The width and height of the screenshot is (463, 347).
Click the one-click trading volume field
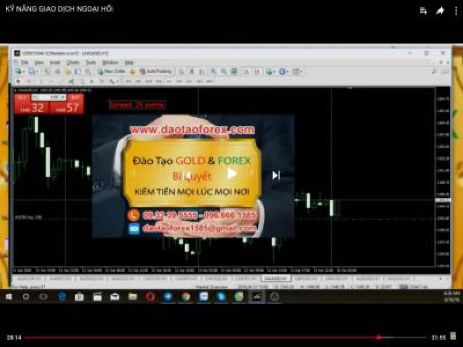coord(49,97)
